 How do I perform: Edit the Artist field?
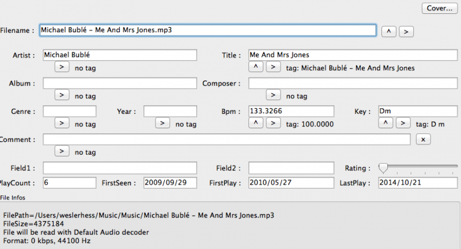tap(120, 55)
